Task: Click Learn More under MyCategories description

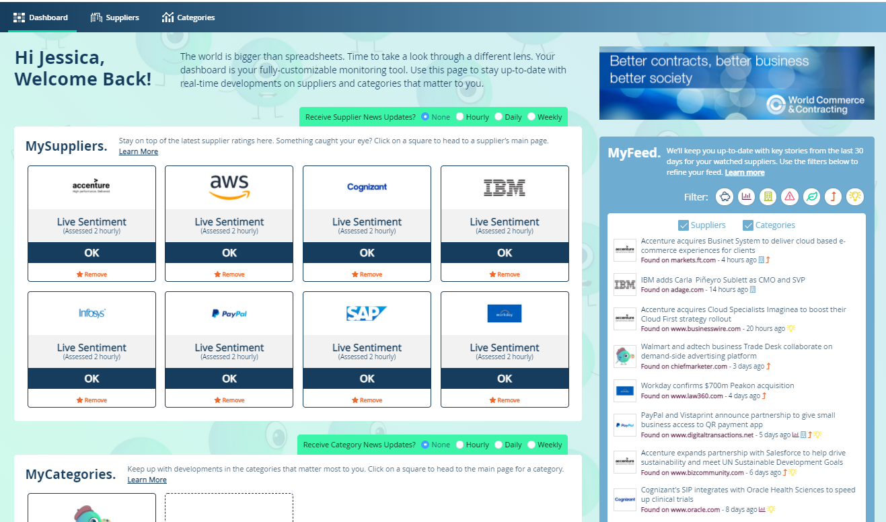Action: [147, 480]
